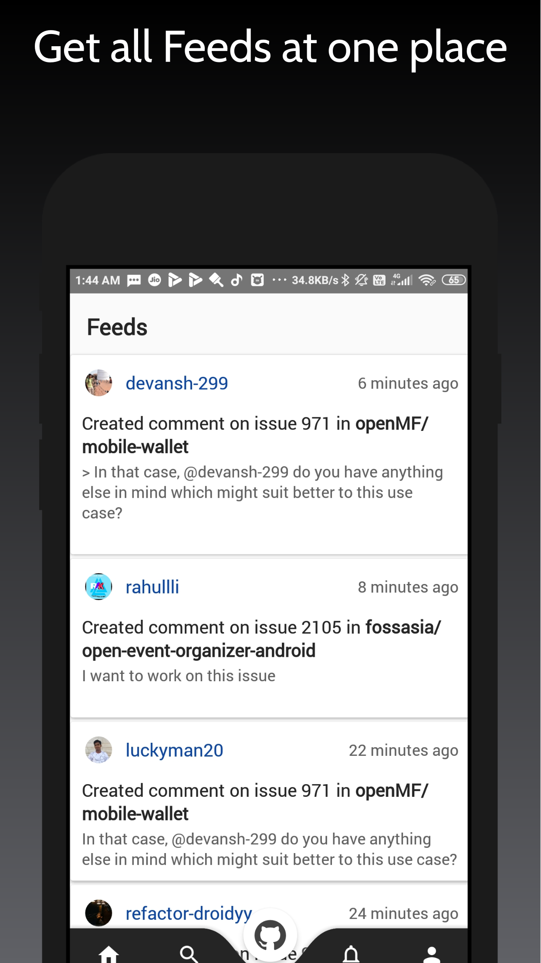Open openMF/mobile-wallet in devansh-299's feed
The width and height of the screenshot is (541, 963).
(x=255, y=435)
